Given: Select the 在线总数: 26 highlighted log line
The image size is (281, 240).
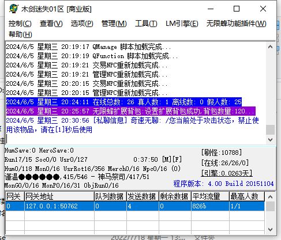Looking at the screenshot, I should tap(123, 102).
